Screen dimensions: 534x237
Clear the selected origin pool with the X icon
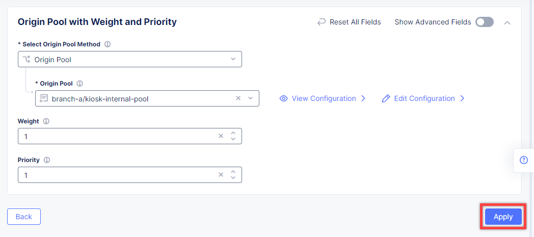click(x=238, y=98)
